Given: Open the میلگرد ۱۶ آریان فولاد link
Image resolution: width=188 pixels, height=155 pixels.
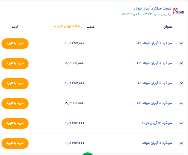Looking at the screenshot, I should [x=157, y=143].
